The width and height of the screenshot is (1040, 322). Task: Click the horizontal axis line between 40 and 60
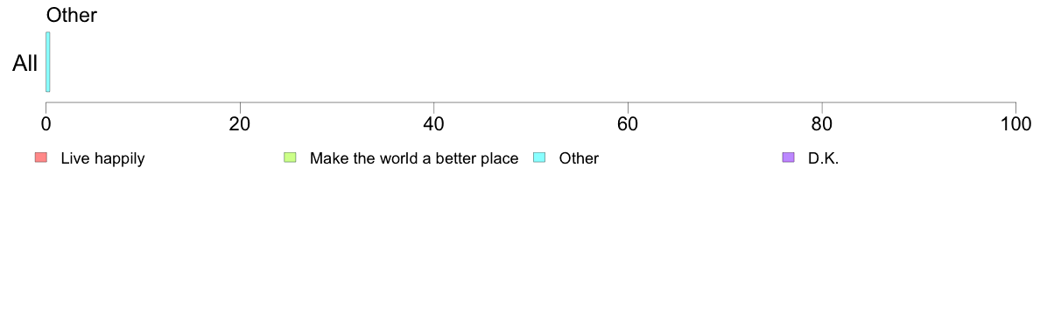click(531, 102)
